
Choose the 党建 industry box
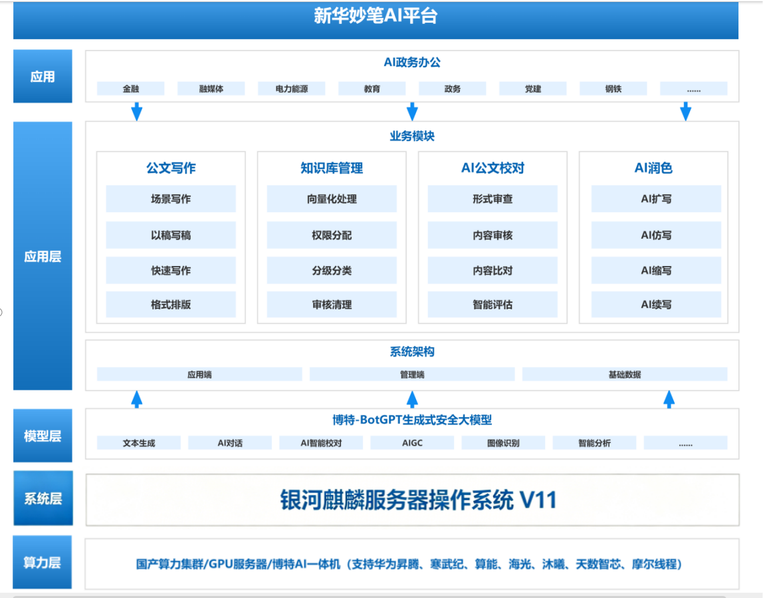(x=533, y=88)
